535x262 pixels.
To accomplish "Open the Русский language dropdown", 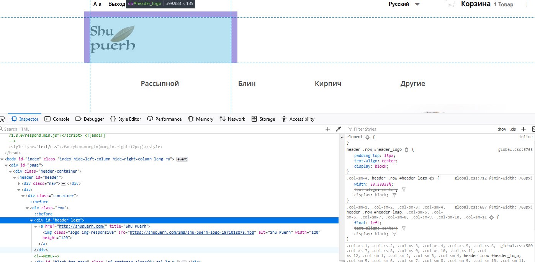I will pyautogui.click(x=404, y=4).
